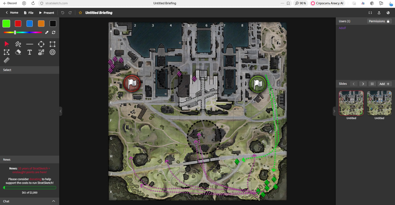
Task: Bookmark this page in browser
Action: pos(288,3)
